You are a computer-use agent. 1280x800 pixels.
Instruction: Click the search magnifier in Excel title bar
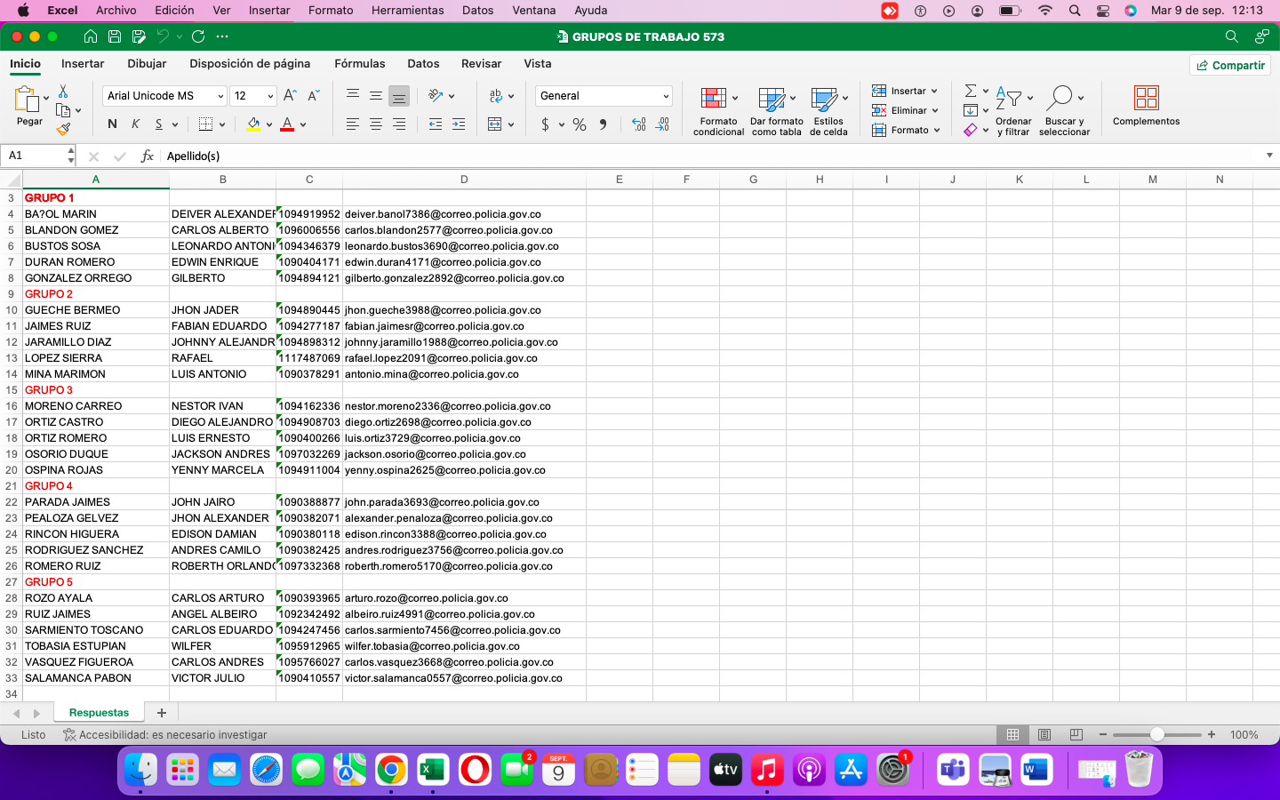pos(1231,36)
